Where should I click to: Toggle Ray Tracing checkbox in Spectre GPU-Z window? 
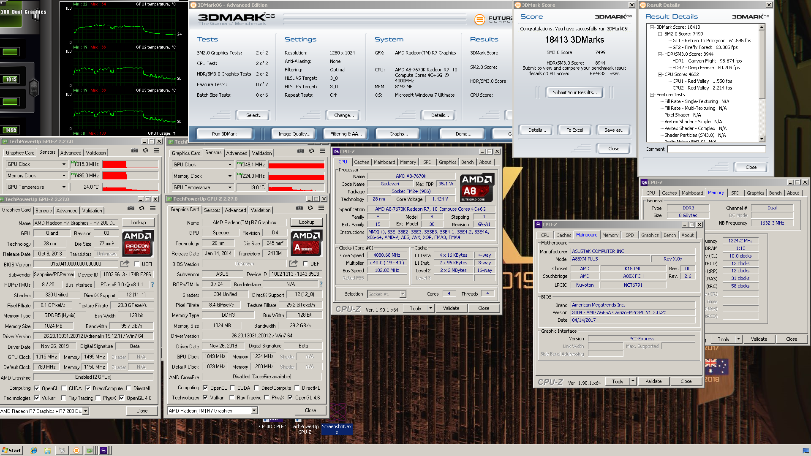232,398
